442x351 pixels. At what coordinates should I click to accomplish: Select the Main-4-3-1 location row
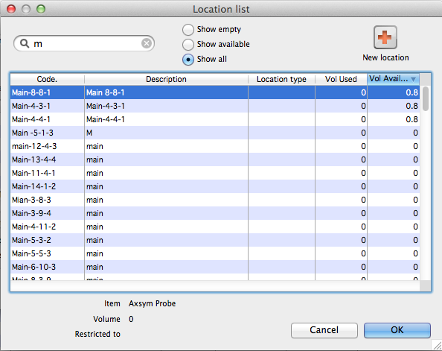click(x=215, y=106)
